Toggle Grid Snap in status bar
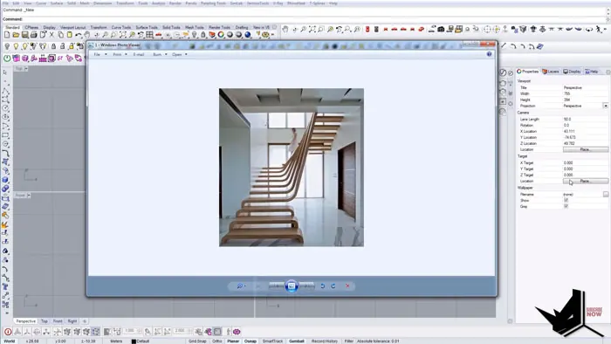611x344 pixels. pos(197,341)
